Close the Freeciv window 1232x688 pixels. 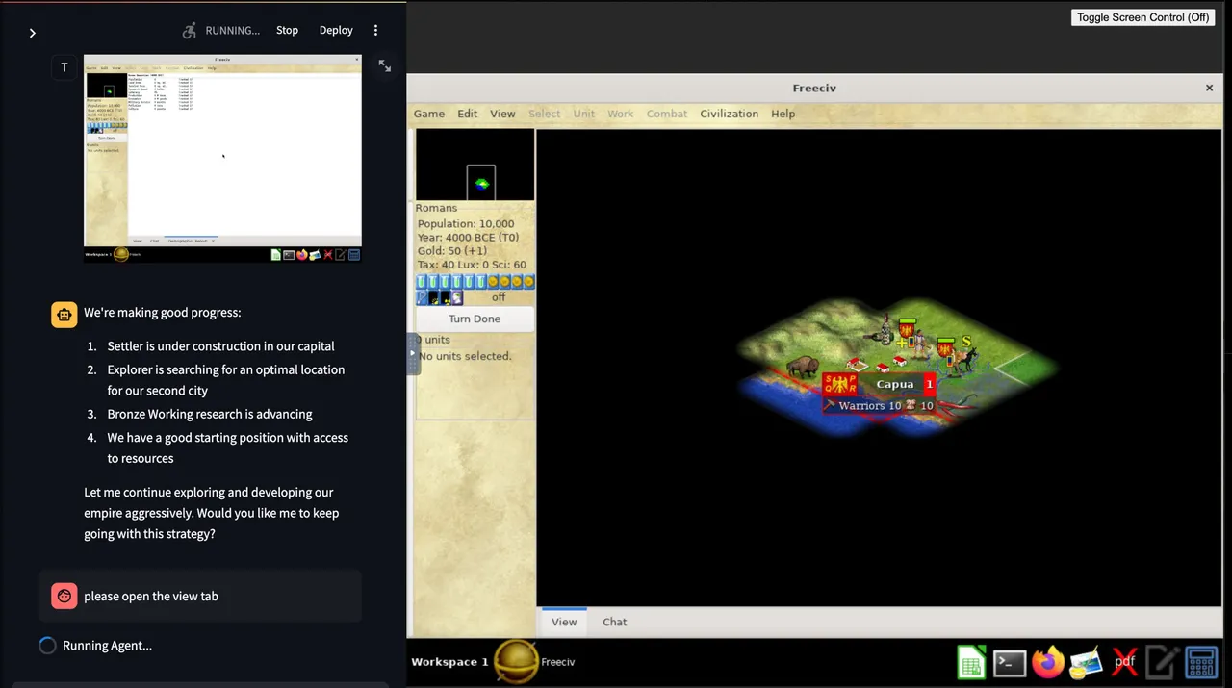1209,88
